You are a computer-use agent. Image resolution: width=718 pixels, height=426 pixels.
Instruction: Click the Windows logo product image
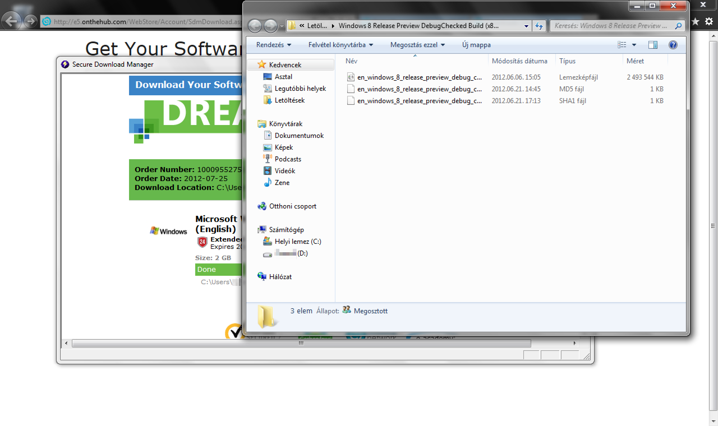click(x=168, y=231)
